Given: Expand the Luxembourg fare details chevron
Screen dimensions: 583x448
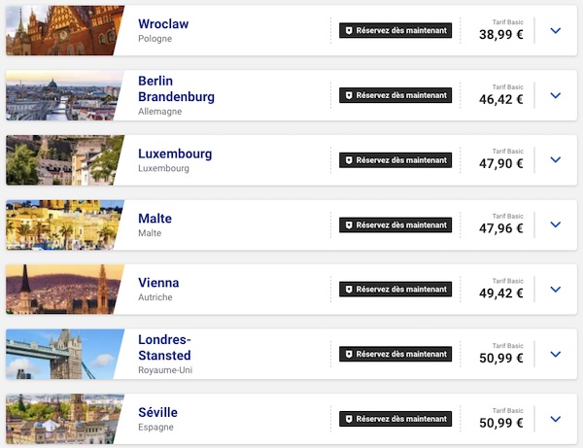Looking at the screenshot, I should pyautogui.click(x=555, y=159).
